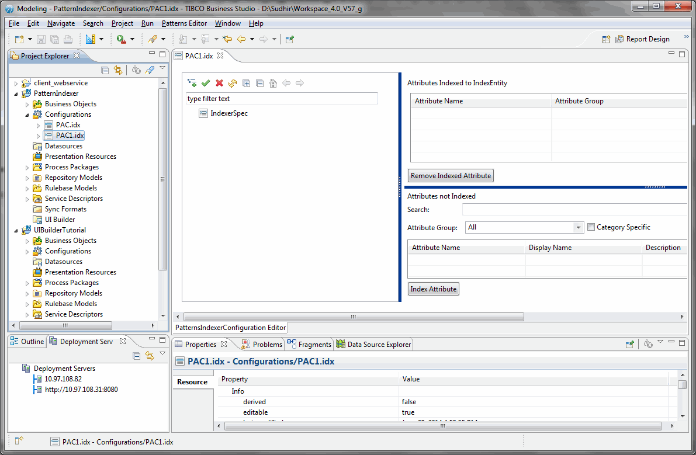Image resolution: width=696 pixels, height=455 pixels.
Task: Collapse PatternIndexer Configurations folder
Action: pyautogui.click(x=27, y=114)
